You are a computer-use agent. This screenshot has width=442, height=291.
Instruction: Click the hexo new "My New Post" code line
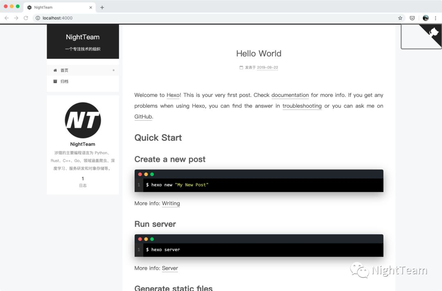tap(177, 185)
